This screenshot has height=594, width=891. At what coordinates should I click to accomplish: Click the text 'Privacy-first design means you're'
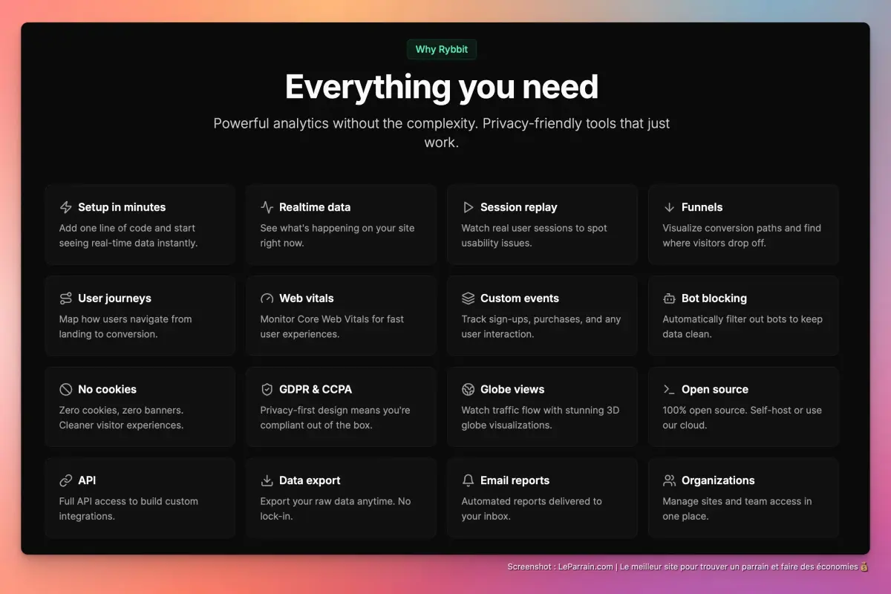335,410
